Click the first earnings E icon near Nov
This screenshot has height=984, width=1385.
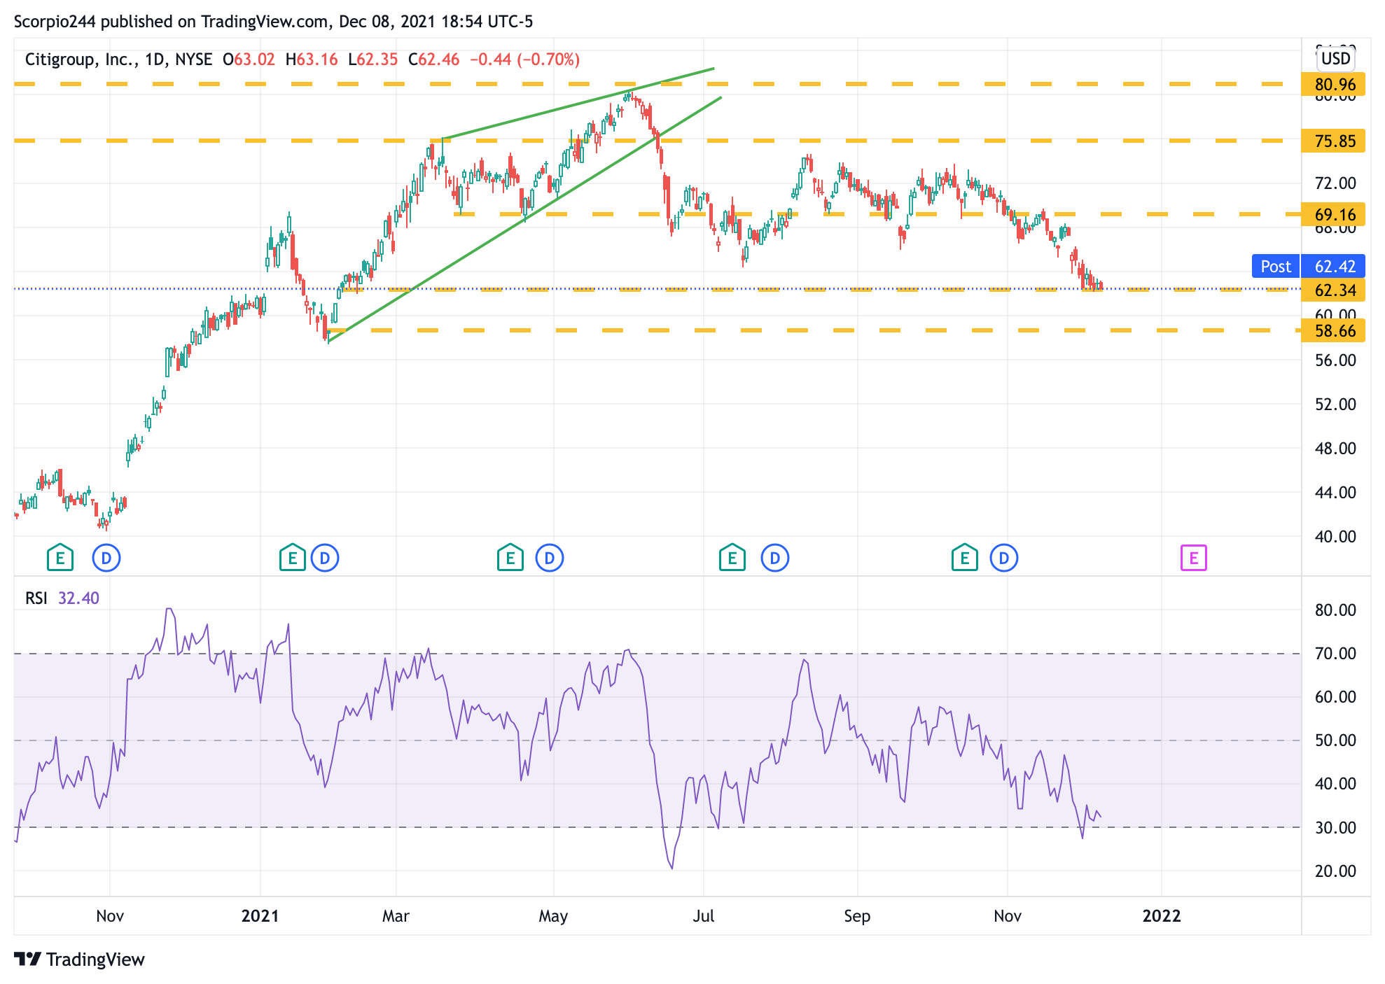tap(60, 558)
